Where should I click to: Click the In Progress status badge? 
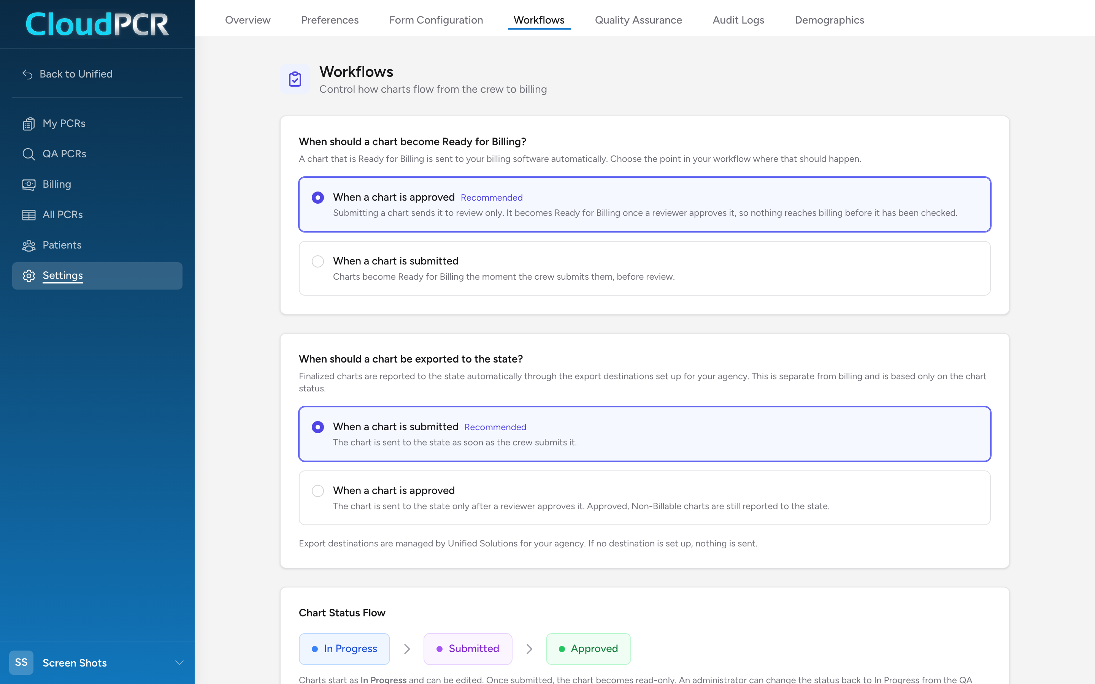click(x=344, y=649)
